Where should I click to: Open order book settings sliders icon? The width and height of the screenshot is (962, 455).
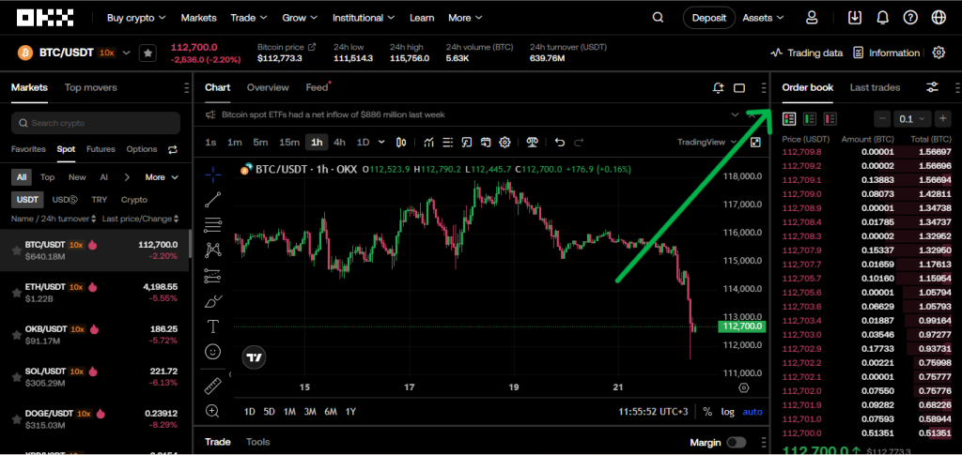[932, 87]
